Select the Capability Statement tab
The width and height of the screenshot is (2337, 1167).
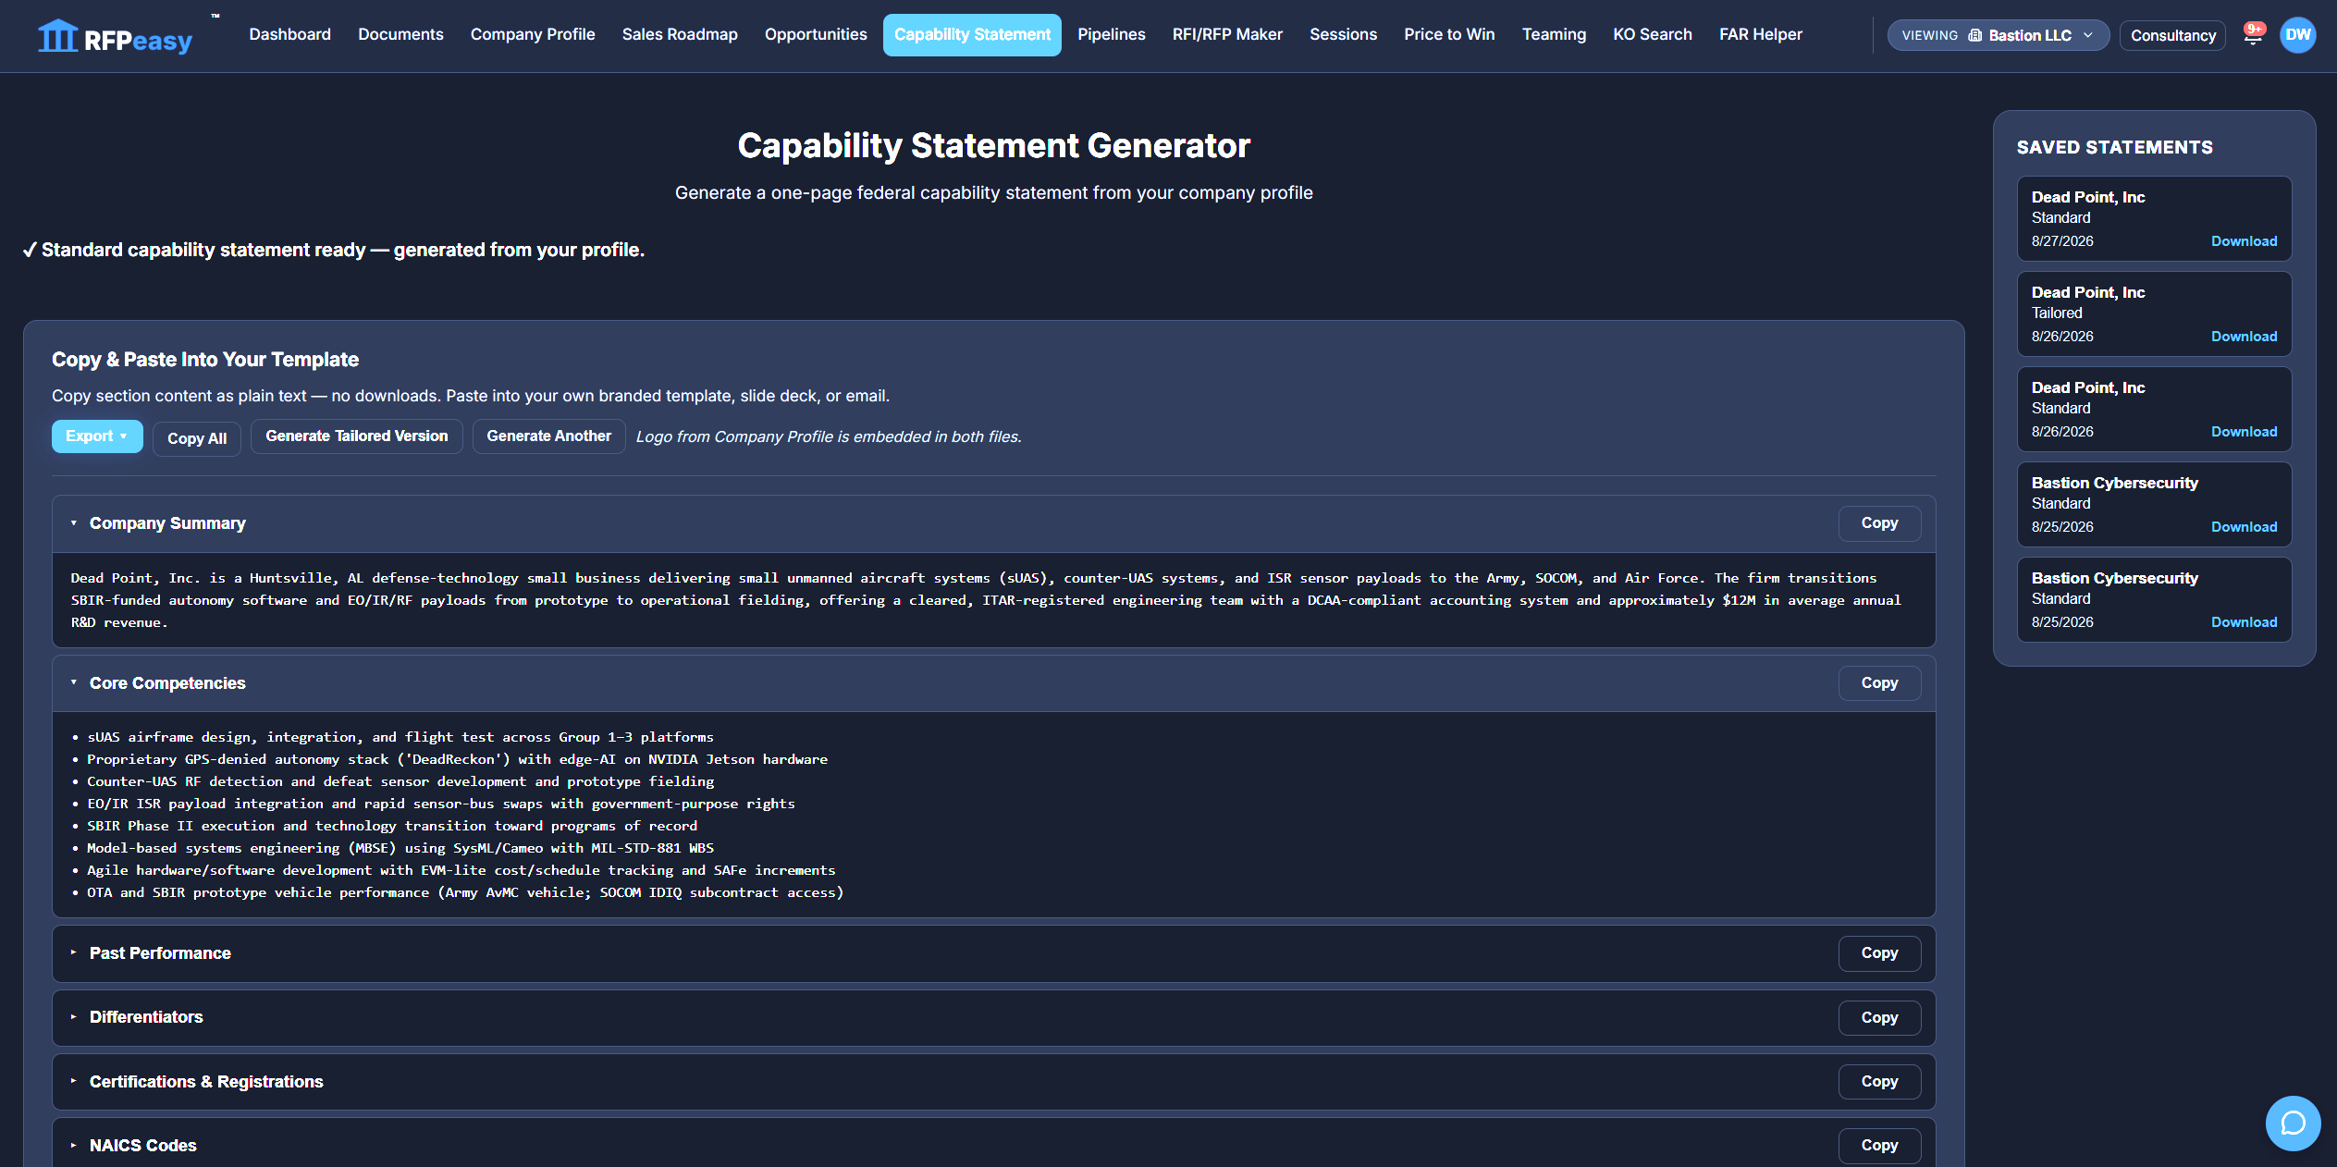point(972,35)
